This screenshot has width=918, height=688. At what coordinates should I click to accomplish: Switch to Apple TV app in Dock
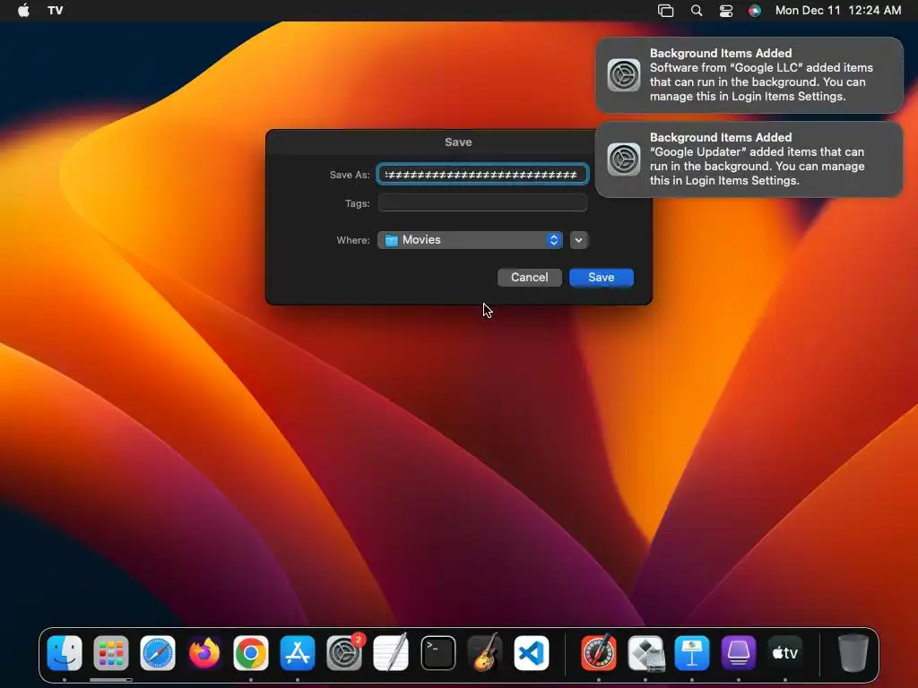[785, 653]
